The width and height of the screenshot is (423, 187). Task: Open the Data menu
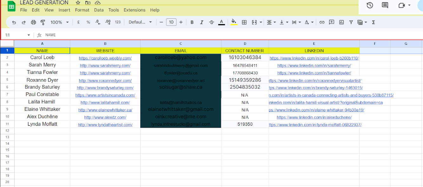click(x=99, y=10)
